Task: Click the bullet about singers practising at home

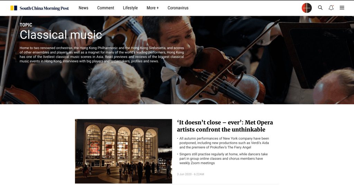Action: pyautogui.click(x=223, y=159)
